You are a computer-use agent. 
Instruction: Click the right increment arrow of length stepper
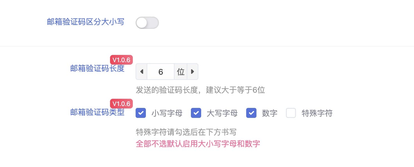192,72
